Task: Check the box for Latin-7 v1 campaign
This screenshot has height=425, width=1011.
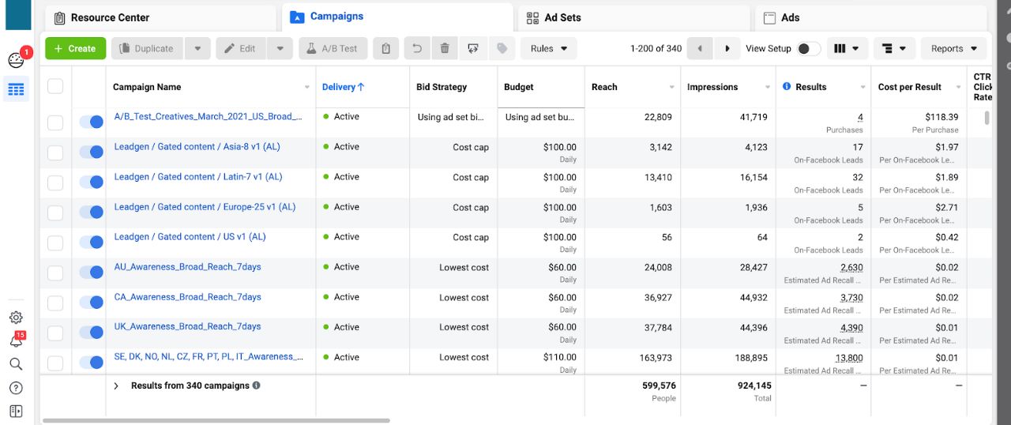Action: pos(55,182)
